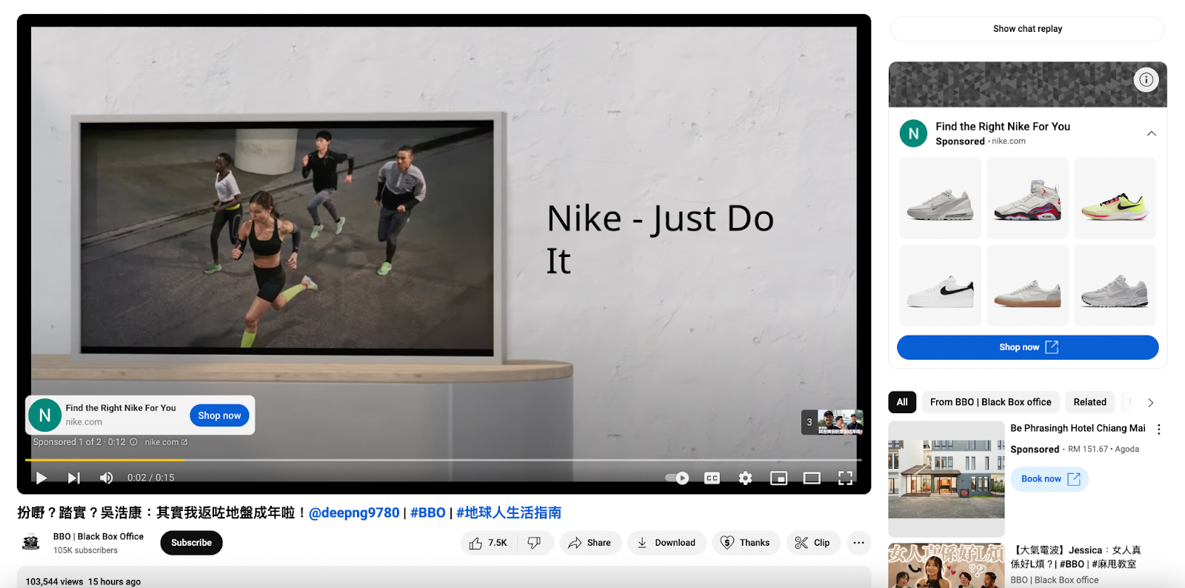Collapse the Nike sponsored panel chevron
Viewport: 1185px width, 588px height.
click(x=1152, y=133)
